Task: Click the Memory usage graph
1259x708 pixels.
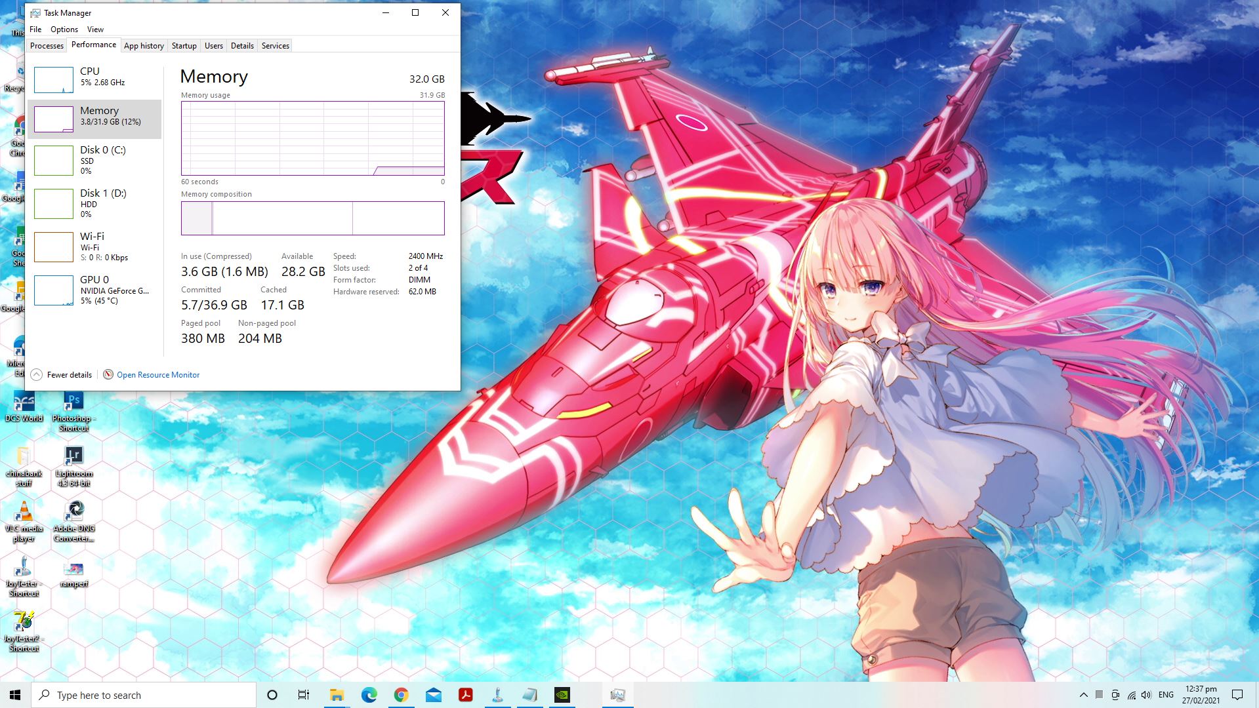Action: [313, 138]
